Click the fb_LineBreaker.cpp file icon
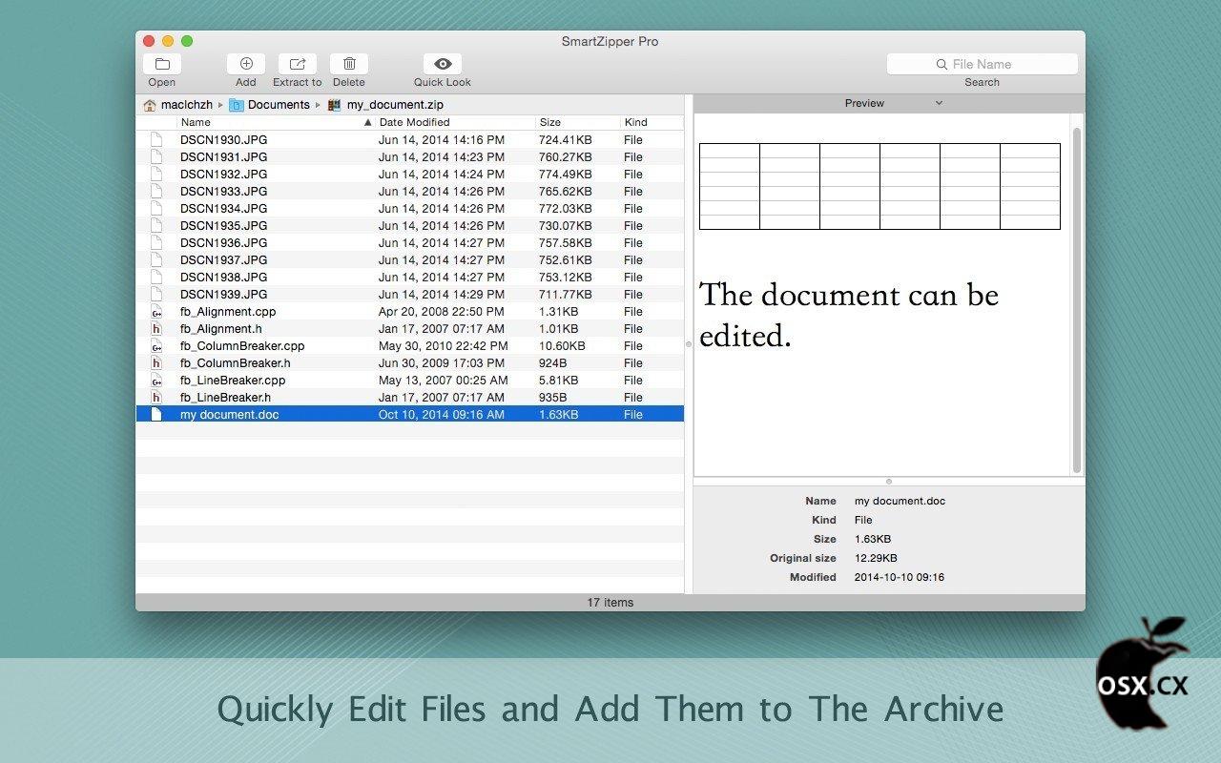1221x763 pixels. pyautogui.click(x=156, y=381)
